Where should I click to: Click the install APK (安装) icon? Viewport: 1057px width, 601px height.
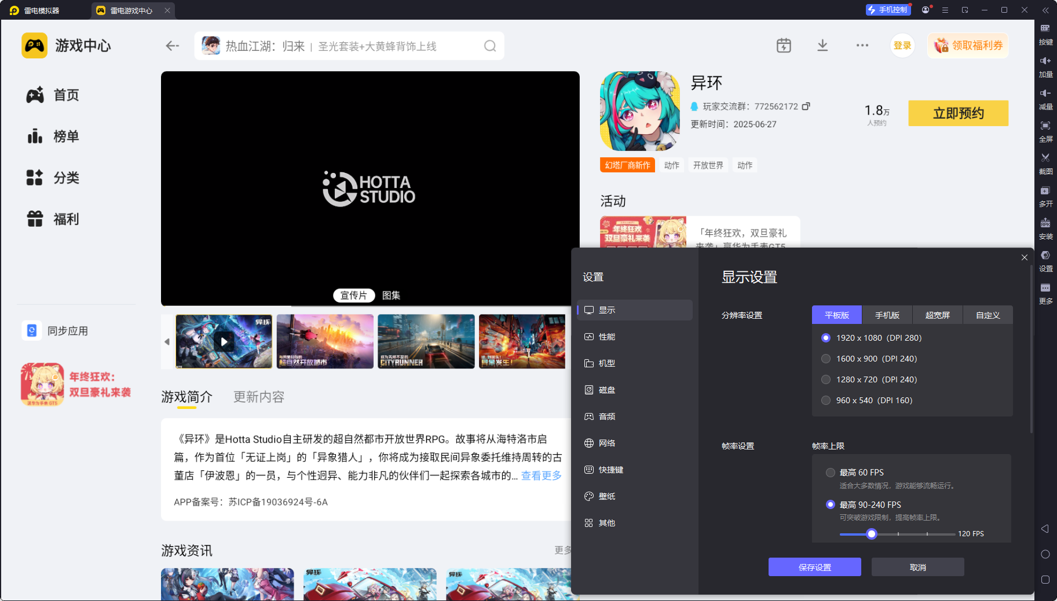(x=1045, y=223)
